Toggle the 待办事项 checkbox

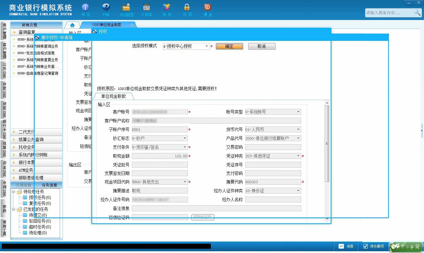pyautogui.click(x=365, y=246)
